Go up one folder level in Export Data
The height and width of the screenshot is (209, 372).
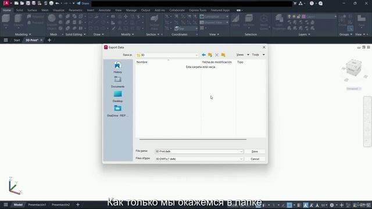[210, 55]
